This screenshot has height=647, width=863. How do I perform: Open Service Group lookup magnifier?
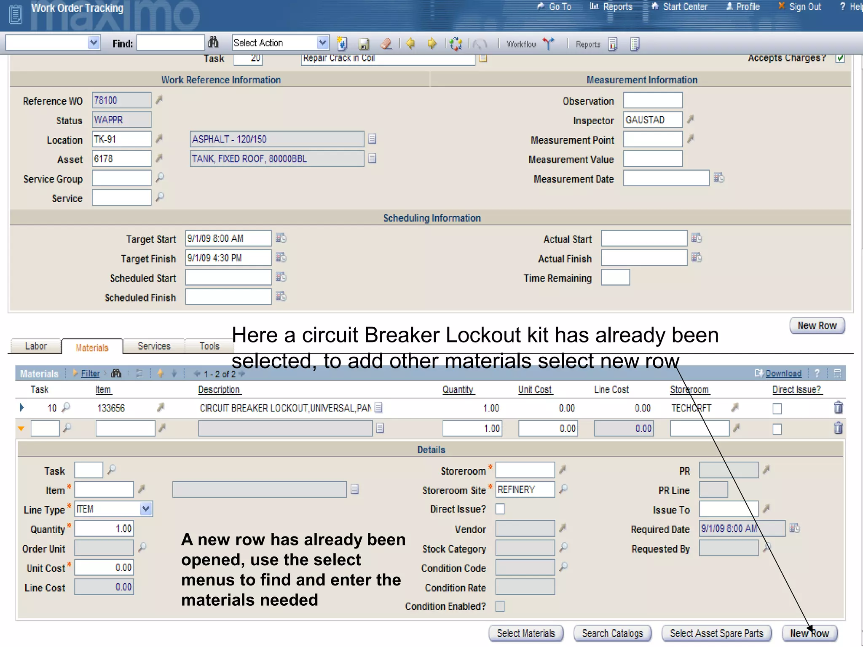point(160,177)
